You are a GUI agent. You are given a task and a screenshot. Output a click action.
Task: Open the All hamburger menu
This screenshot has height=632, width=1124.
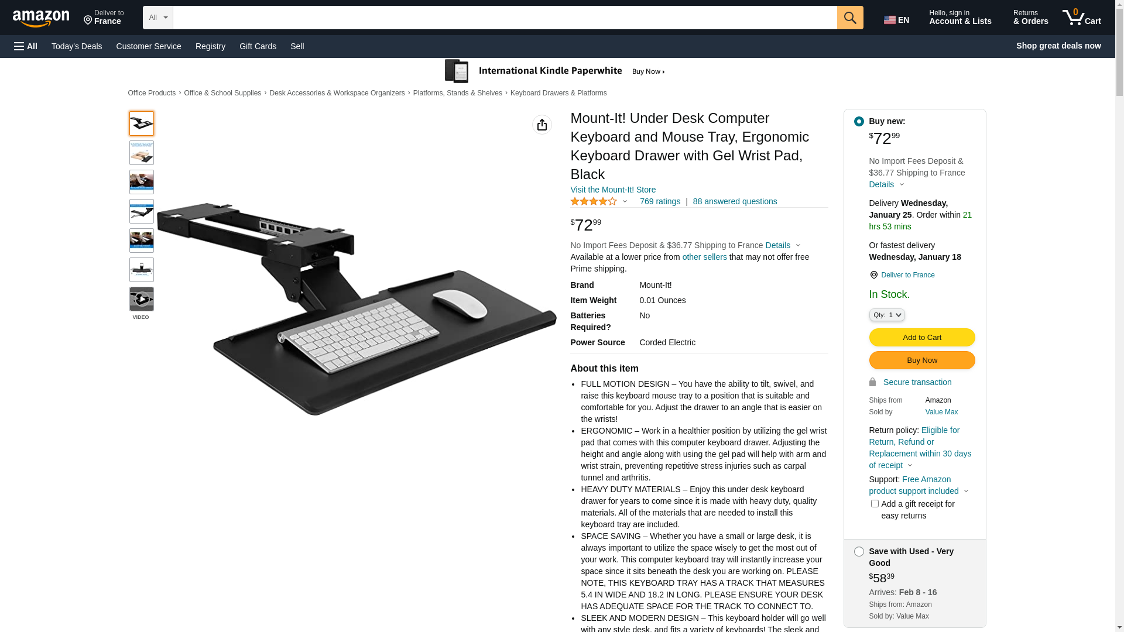pyautogui.click(x=26, y=46)
